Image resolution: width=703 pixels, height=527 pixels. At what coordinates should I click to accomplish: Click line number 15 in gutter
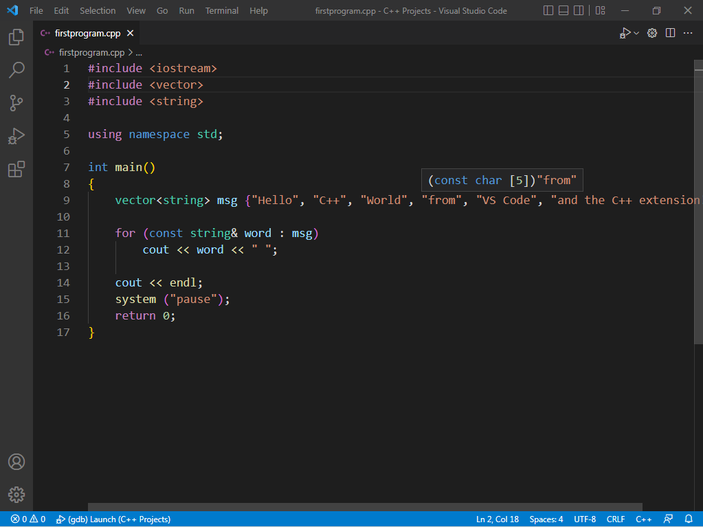pos(63,300)
